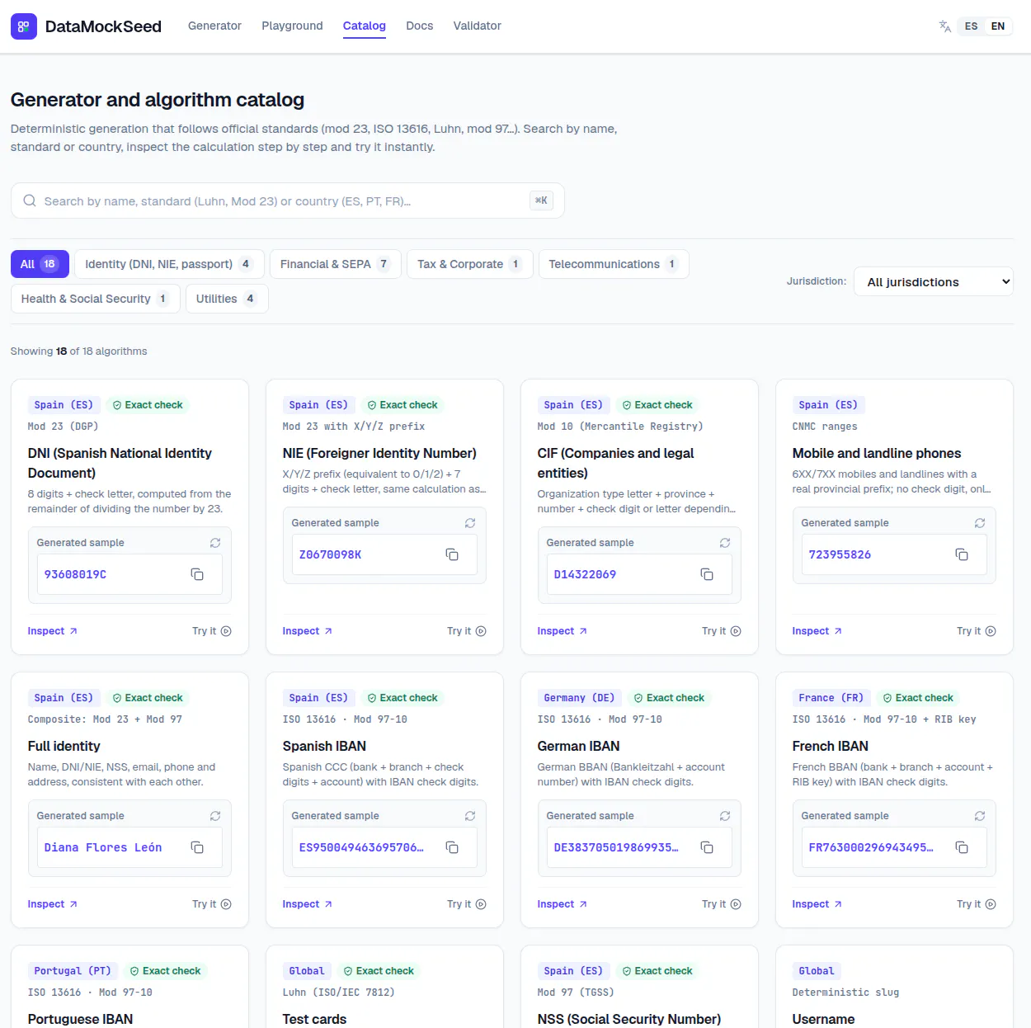1031x1028 pixels.
Task: Open the Catalog tab
Action: (x=365, y=26)
